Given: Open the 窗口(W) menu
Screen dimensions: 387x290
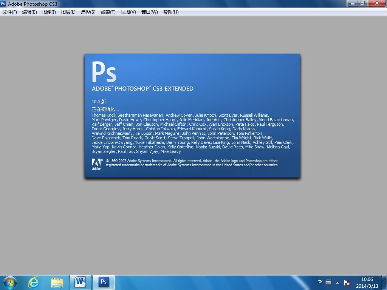Looking at the screenshot, I should (x=149, y=12).
